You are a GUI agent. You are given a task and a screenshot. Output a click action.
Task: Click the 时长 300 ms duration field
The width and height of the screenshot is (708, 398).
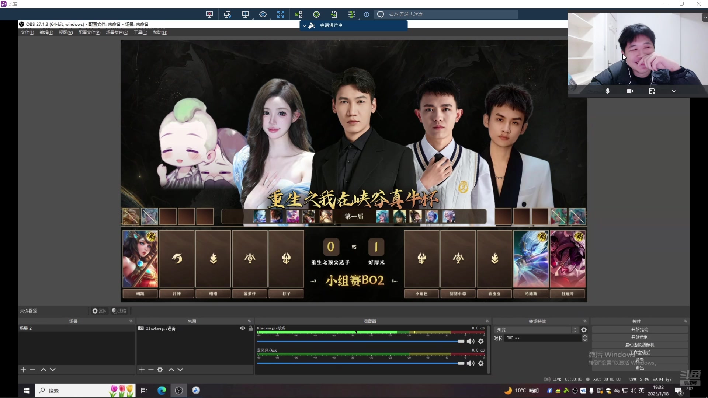[x=543, y=338]
